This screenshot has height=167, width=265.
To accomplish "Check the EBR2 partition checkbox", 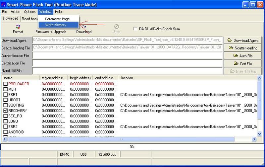I will coord(6,126).
